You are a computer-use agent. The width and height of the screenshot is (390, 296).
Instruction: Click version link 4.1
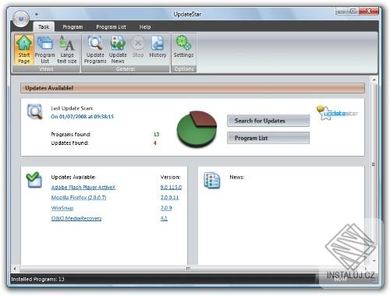164,218
